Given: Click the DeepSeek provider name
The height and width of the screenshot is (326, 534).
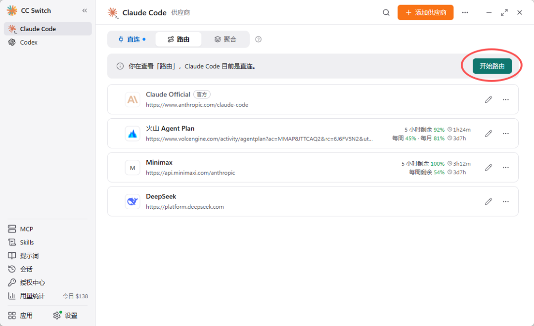Looking at the screenshot, I should (x=161, y=196).
